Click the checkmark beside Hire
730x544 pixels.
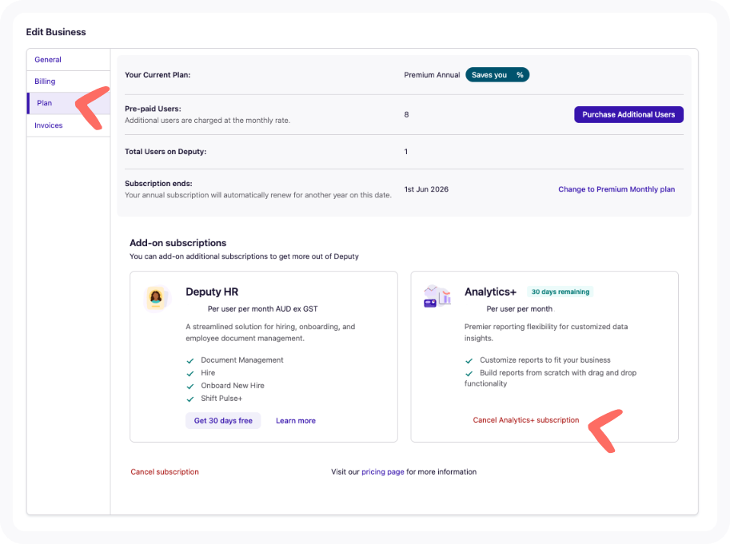(190, 373)
